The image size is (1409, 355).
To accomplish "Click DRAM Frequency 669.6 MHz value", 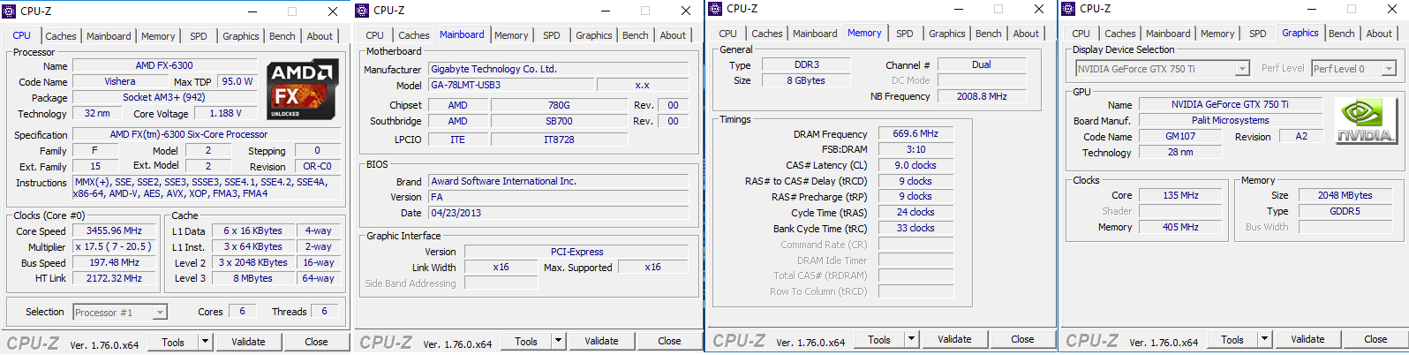I will click(x=915, y=133).
